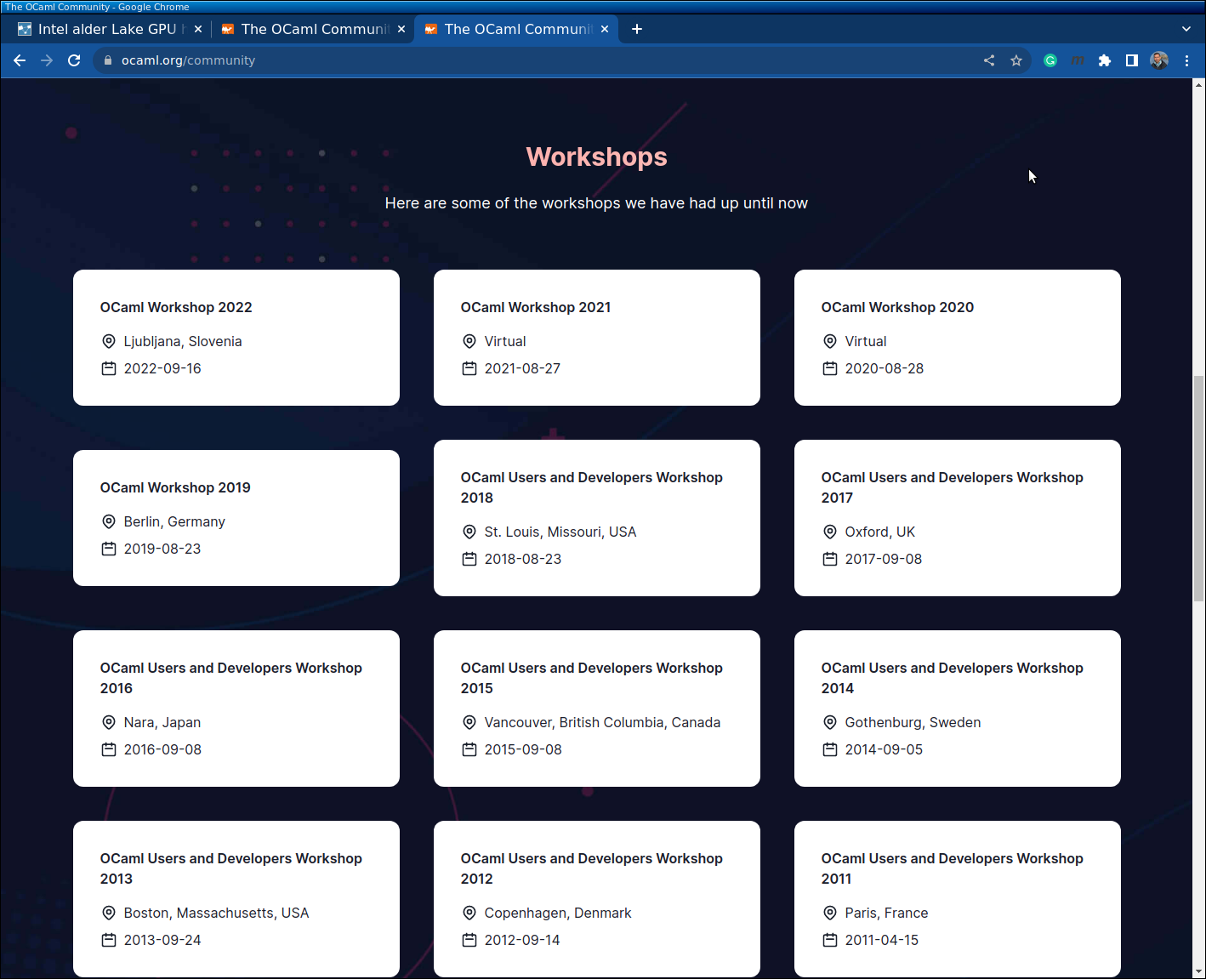Click the scrollbar down arrow

(x=1198, y=971)
